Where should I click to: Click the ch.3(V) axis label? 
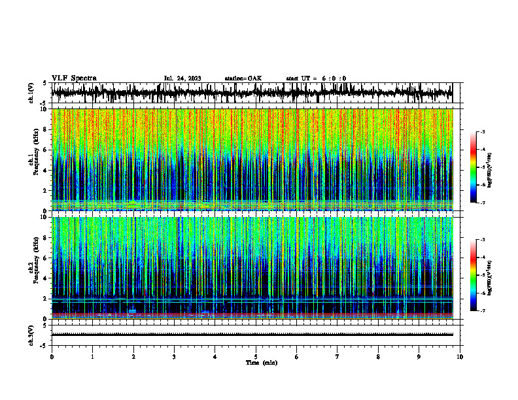31,336
